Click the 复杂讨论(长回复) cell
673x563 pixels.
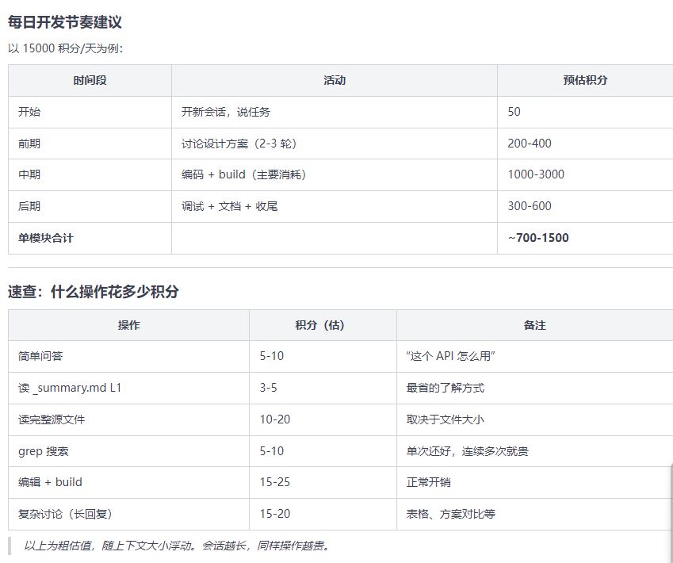(71, 514)
